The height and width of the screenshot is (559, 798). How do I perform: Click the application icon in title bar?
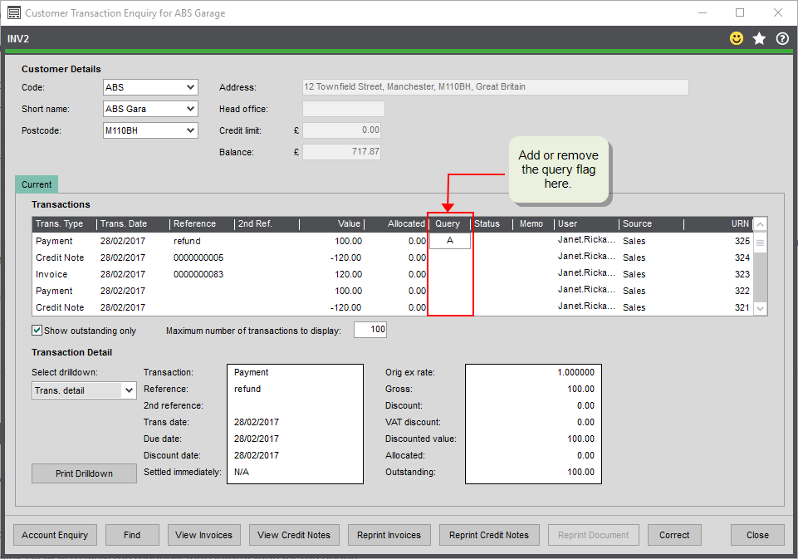[x=13, y=13]
